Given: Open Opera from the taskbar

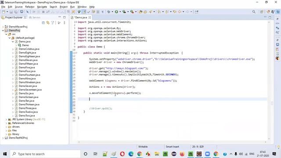Looking at the screenshot, I should pos(122,154).
